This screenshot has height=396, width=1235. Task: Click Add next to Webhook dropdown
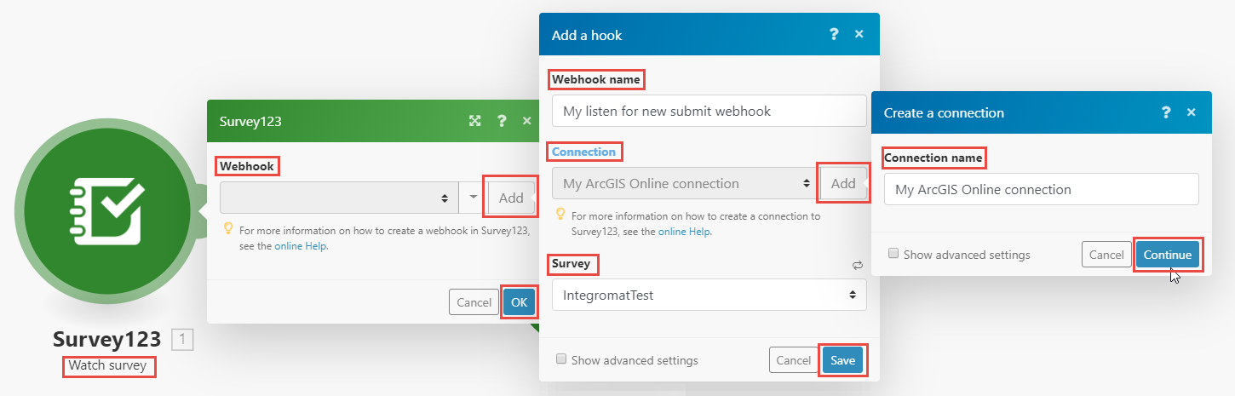[x=511, y=198]
